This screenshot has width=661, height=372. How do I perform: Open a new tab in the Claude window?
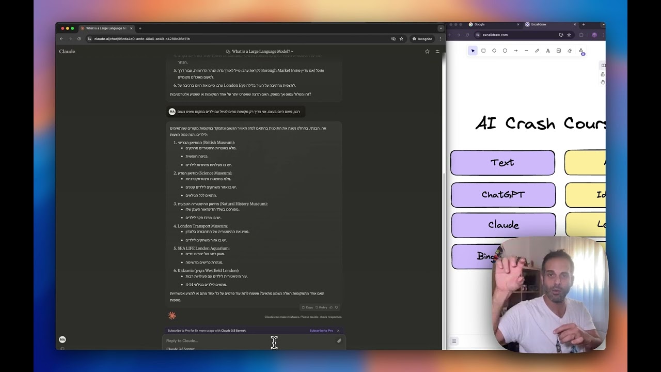click(x=140, y=28)
